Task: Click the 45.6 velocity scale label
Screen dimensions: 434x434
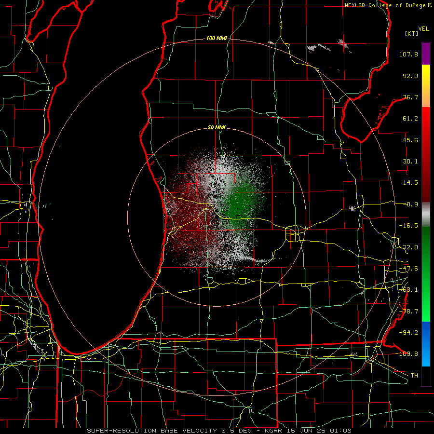Action: tap(410, 140)
